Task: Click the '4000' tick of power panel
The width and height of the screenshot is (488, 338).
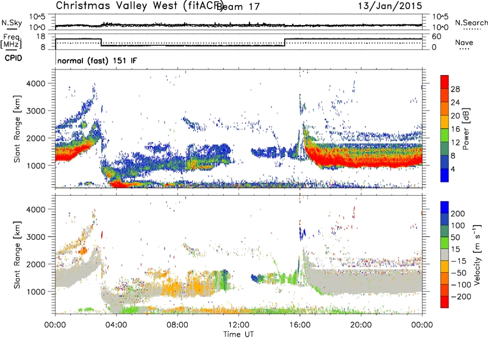Action: pos(36,84)
